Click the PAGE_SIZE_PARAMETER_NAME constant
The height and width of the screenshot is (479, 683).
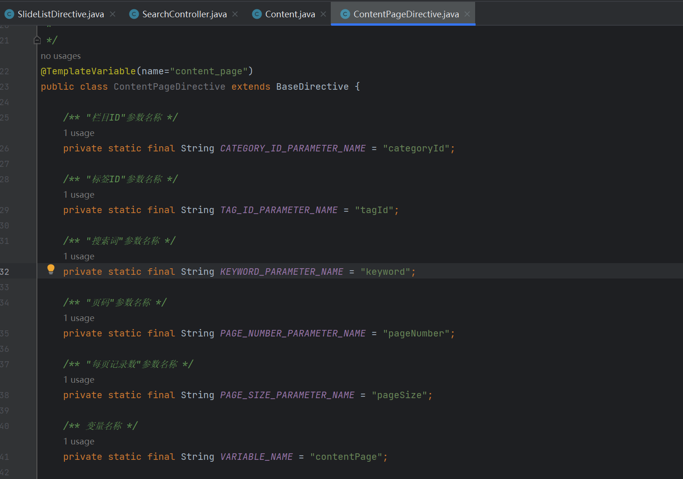(287, 395)
